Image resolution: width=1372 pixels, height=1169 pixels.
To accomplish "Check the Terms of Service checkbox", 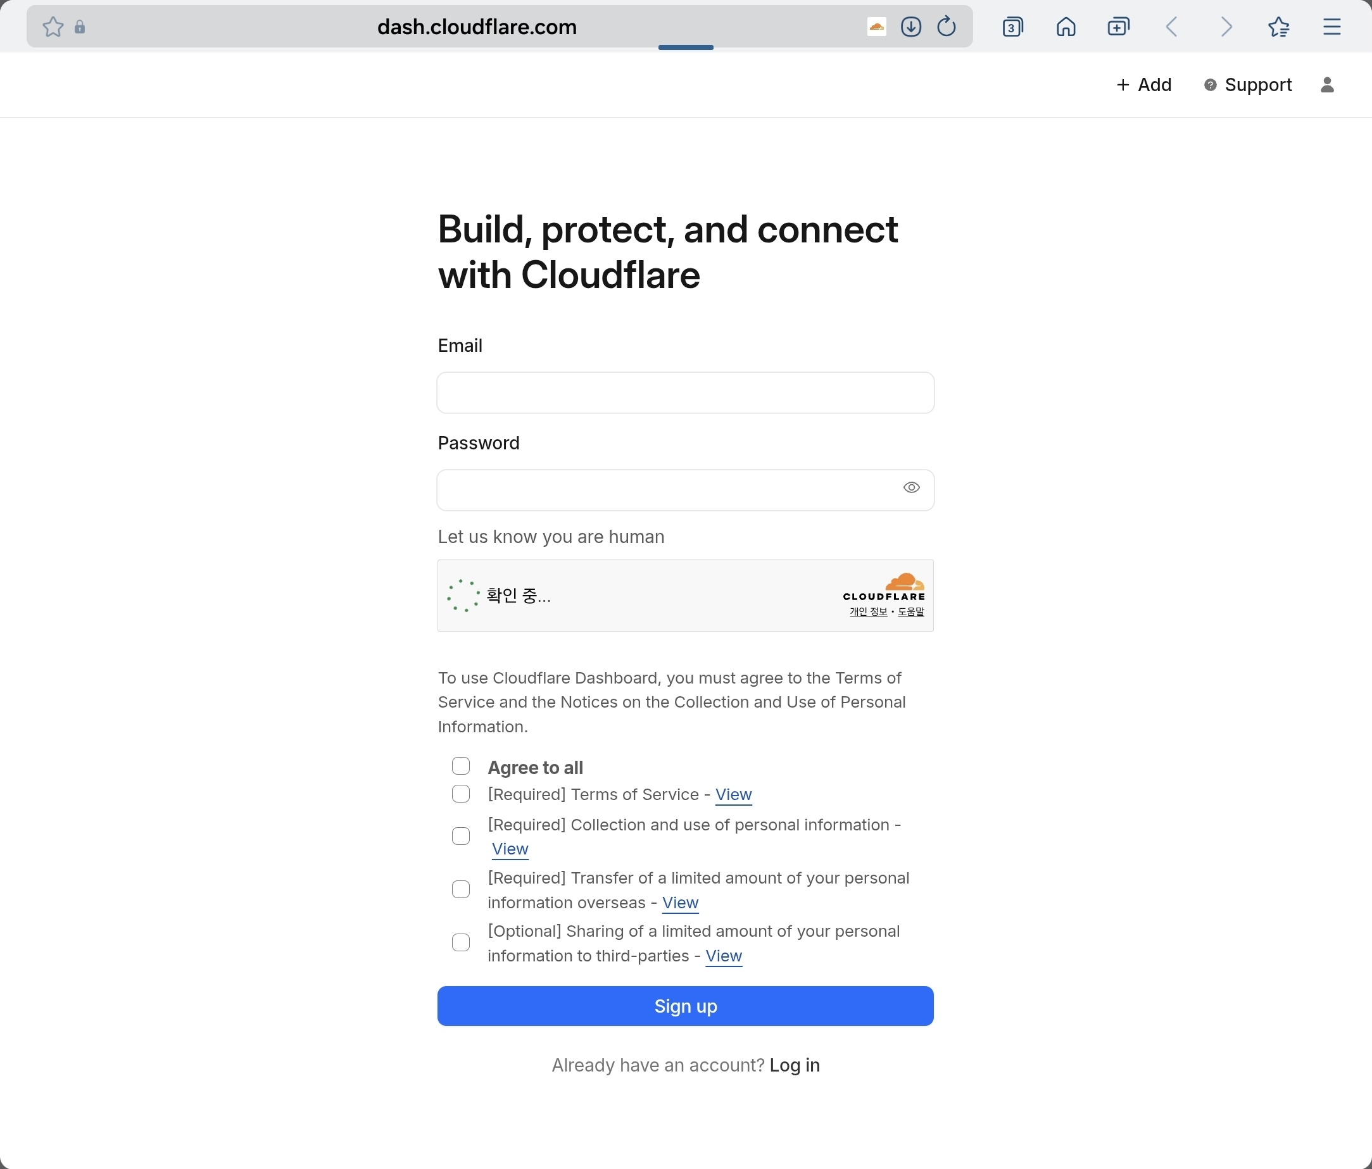I will tap(461, 794).
